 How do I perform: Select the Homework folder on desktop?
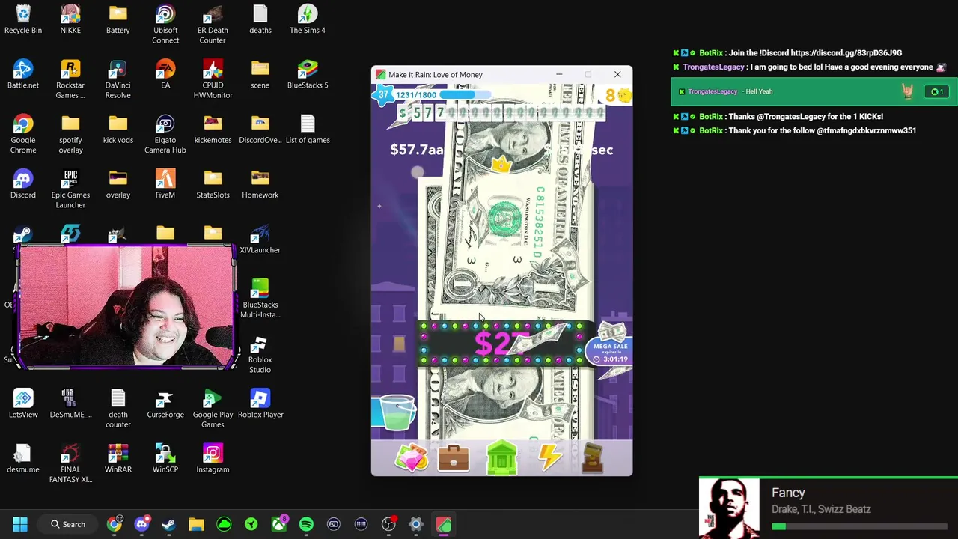coord(260,184)
